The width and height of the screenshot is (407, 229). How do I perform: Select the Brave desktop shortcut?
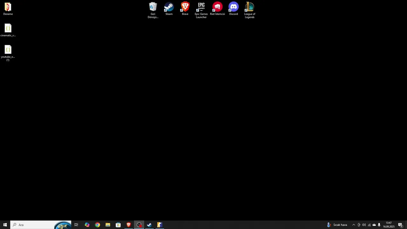coord(185,9)
